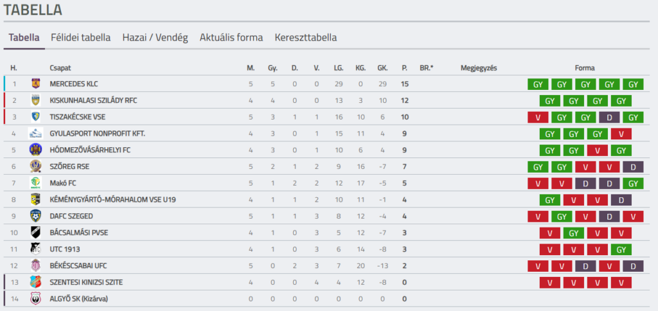Switch to the Félidei tabella tab

coord(81,37)
